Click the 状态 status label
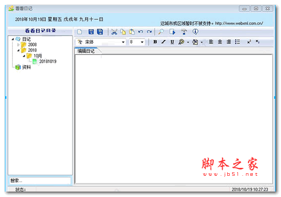 (x=20, y=190)
